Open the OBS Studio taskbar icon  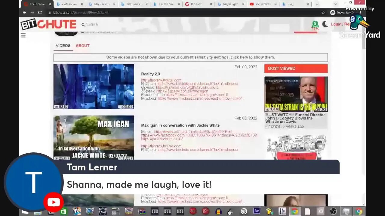(333, 211)
